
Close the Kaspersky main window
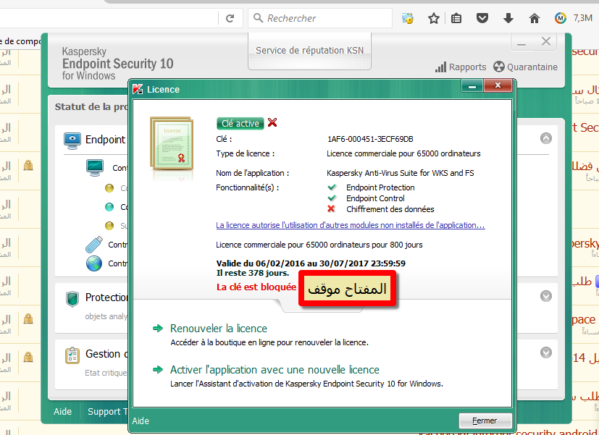coord(546,41)
